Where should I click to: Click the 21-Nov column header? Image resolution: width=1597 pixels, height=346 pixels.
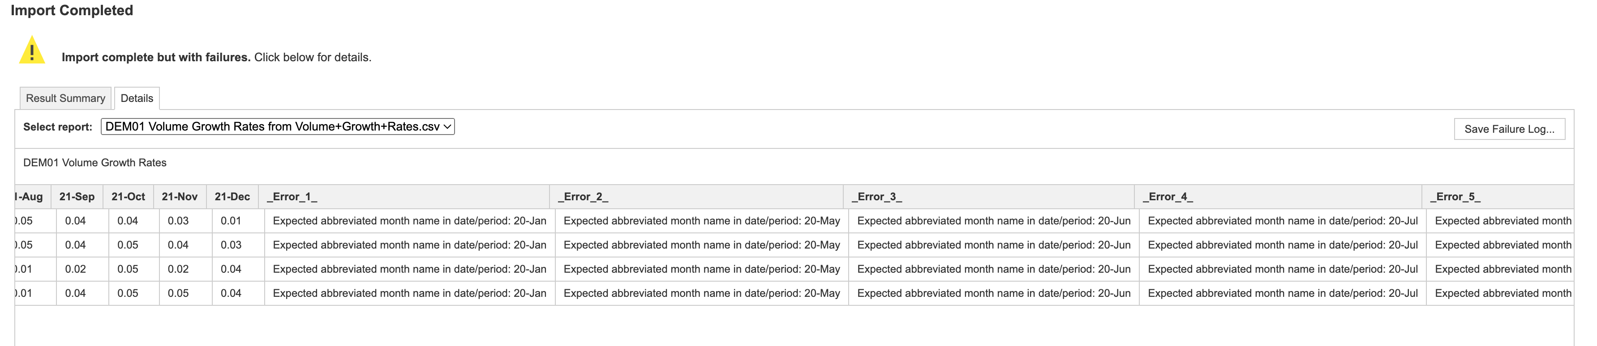180,197
